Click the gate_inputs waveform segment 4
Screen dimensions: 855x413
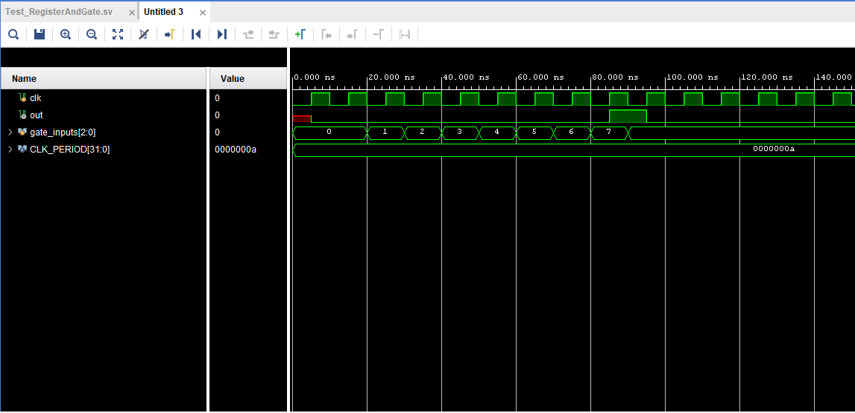point(496,132)
